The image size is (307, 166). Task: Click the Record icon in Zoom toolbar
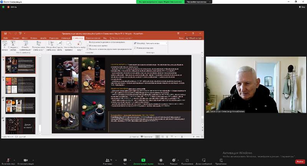(x=161, y=160)
